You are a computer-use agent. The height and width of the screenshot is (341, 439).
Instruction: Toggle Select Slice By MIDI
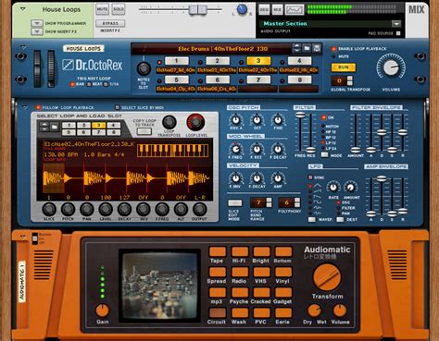click(x=117, y=107)
